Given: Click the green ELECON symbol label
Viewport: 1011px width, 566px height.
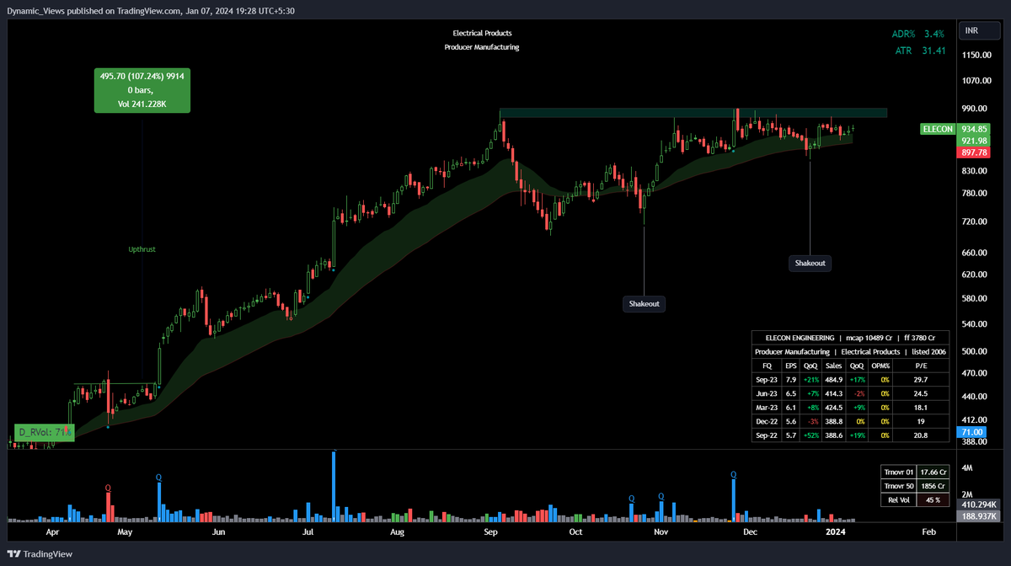Looking at the screenshot, I should [x=939, y=129].
